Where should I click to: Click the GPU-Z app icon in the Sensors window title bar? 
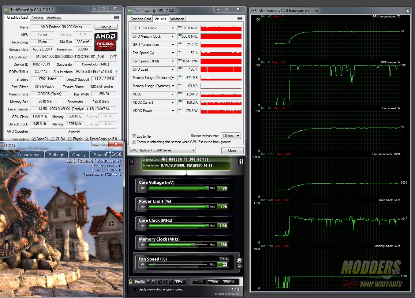point(130,11)
